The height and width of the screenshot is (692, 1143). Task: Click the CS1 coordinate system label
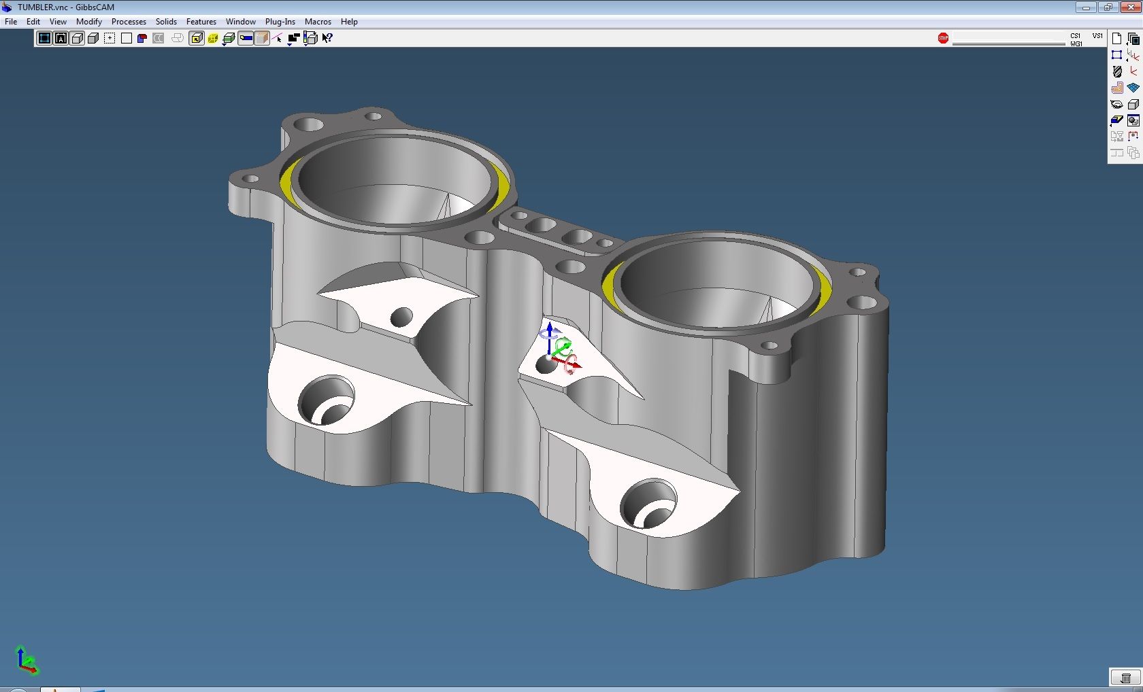[x=1076, y=35]
